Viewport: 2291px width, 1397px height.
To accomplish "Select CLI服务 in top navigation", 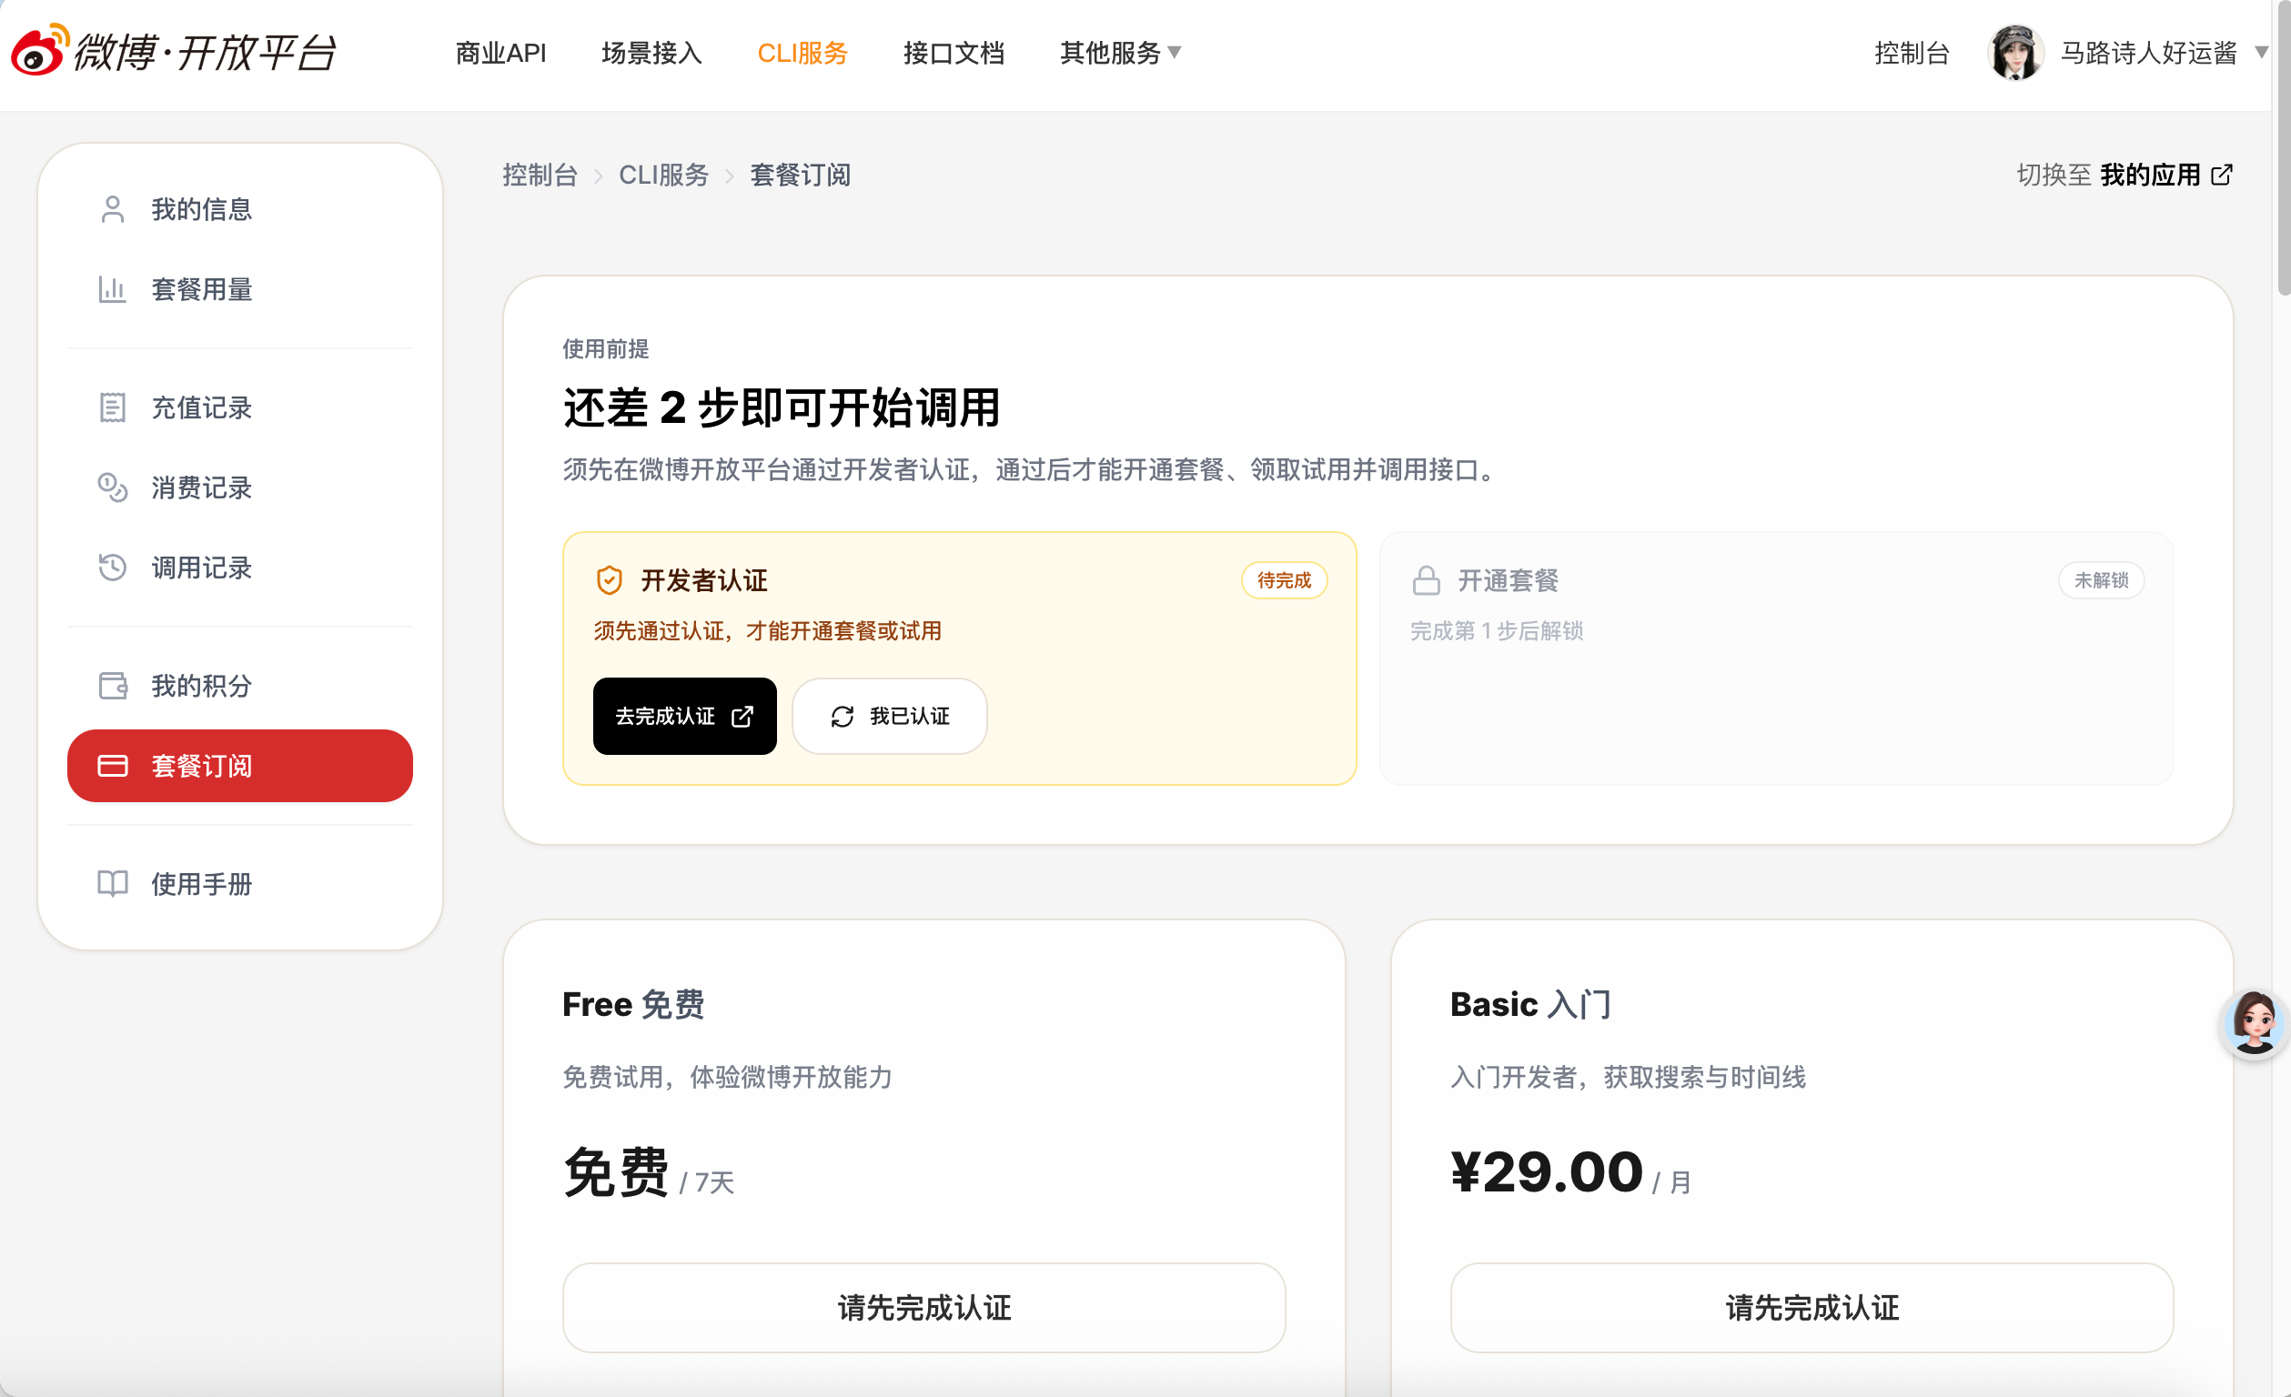I will click(802, 53).
